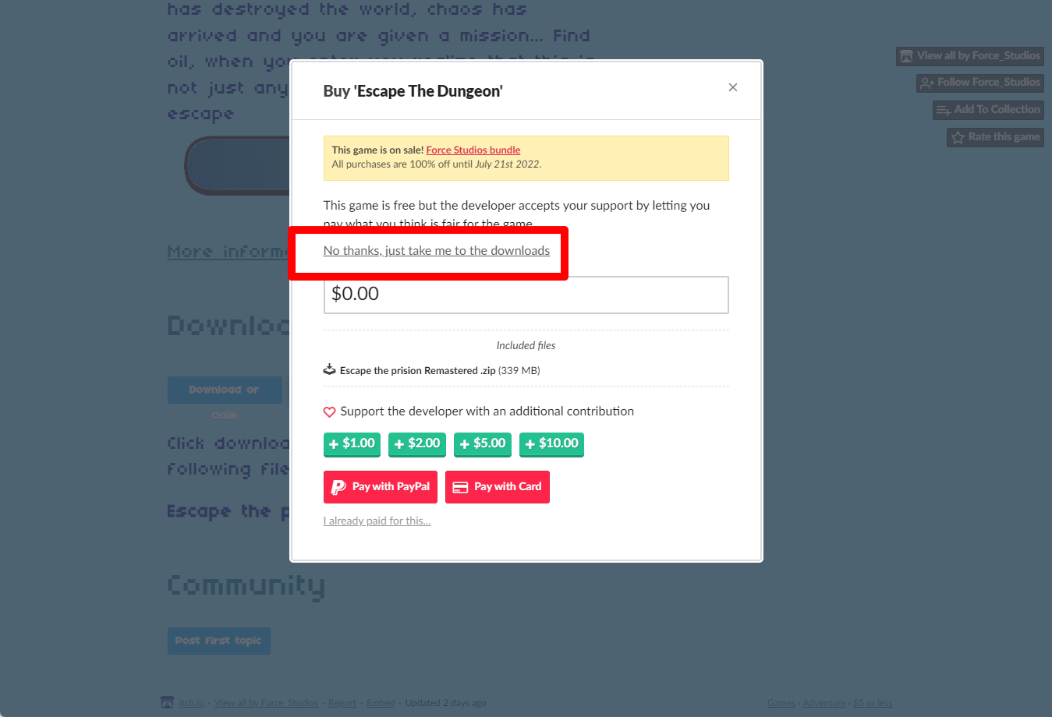Add $10.00 to the contribution
Image resolution: width=1052 pixels, height=717 pixels.
(551, 444)
